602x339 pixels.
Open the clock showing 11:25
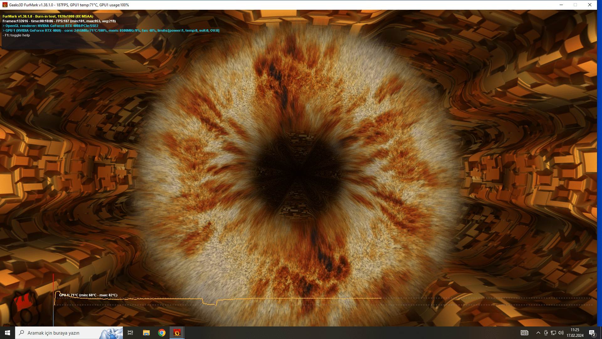(x=575, y=330)
